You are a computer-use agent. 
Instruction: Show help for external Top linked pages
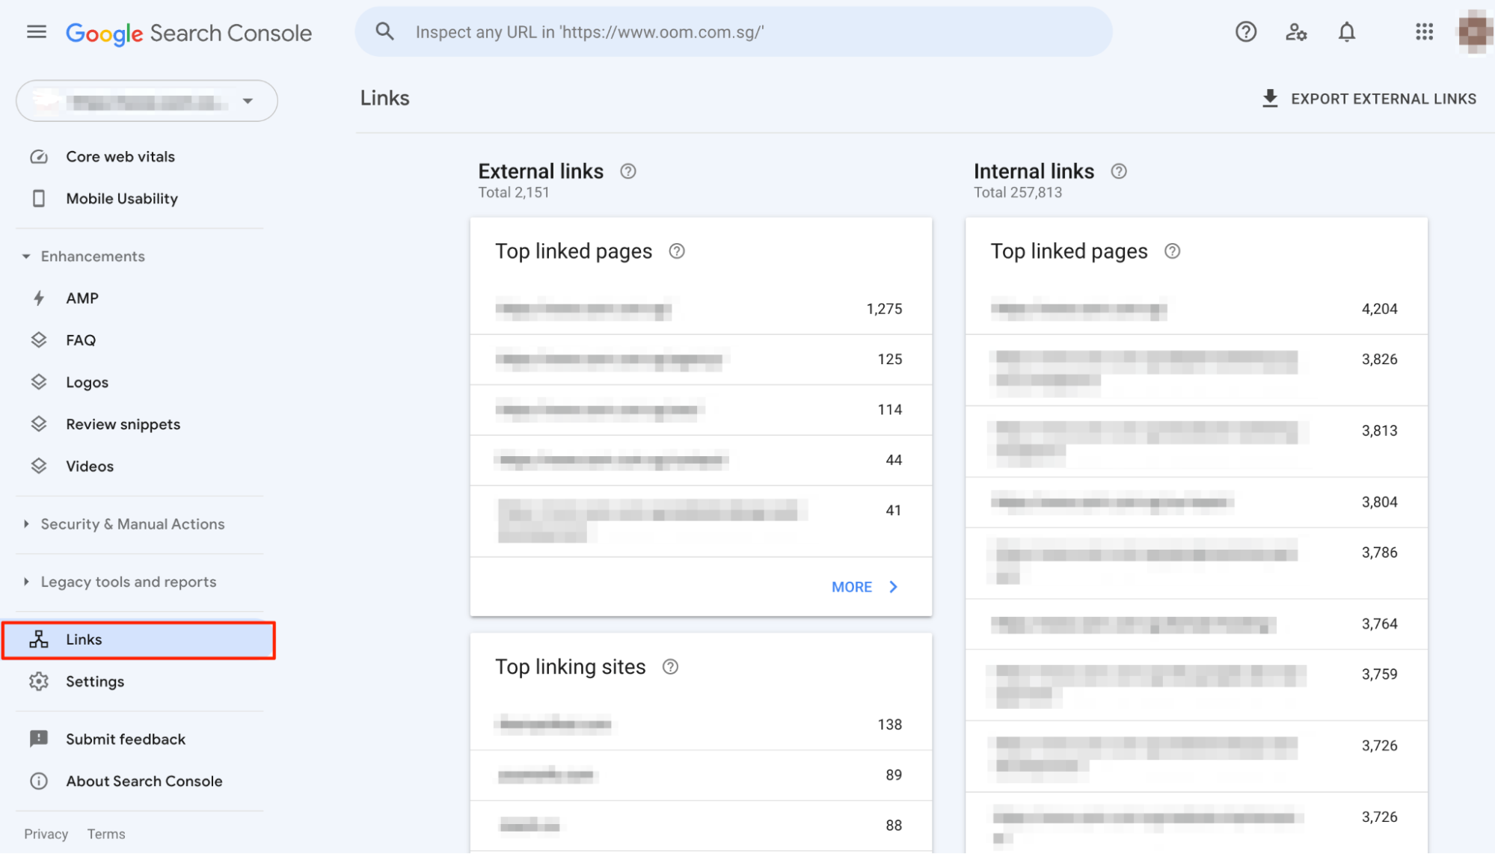click(677, 251)
